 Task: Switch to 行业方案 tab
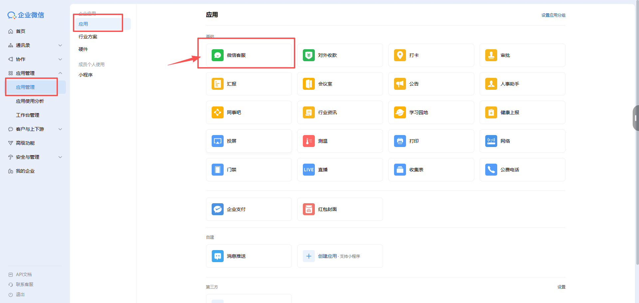pos(88,37)
